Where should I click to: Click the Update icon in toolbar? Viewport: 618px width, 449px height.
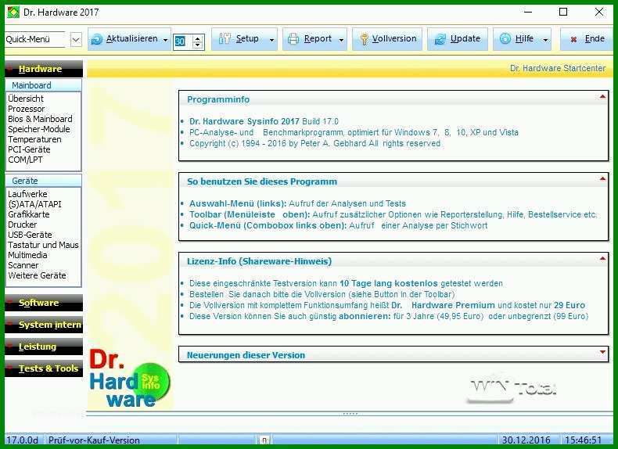(x=440, y=38)
